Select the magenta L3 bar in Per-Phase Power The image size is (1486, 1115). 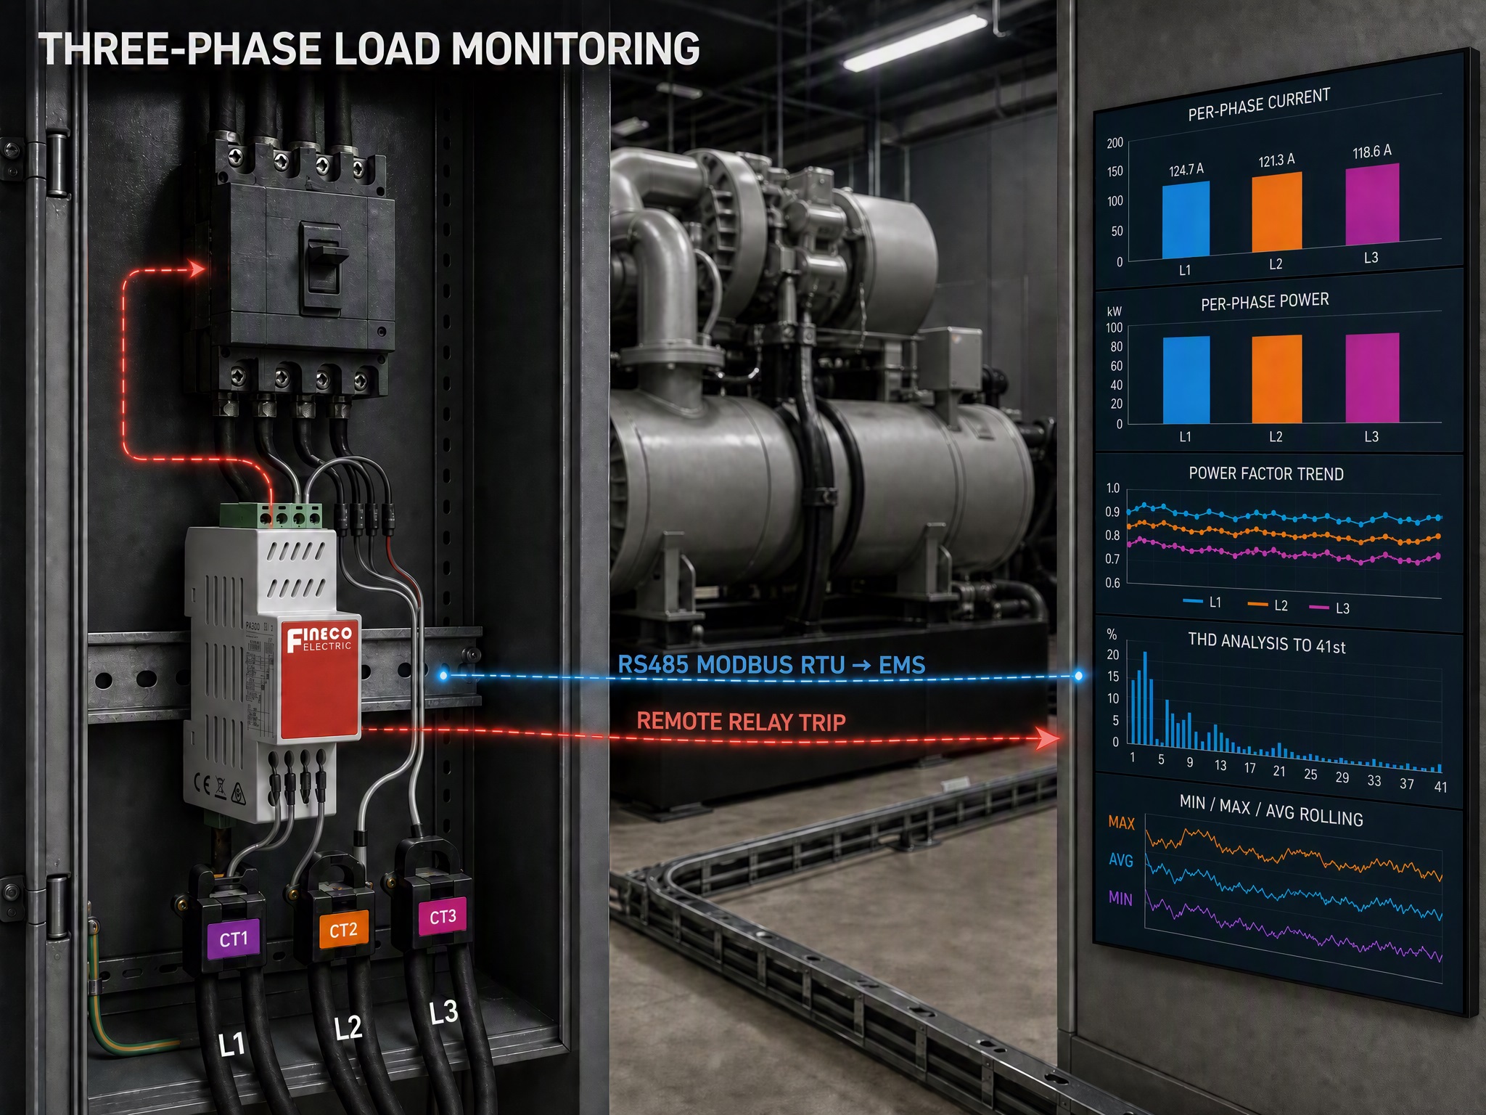[x=1372, y=377]
